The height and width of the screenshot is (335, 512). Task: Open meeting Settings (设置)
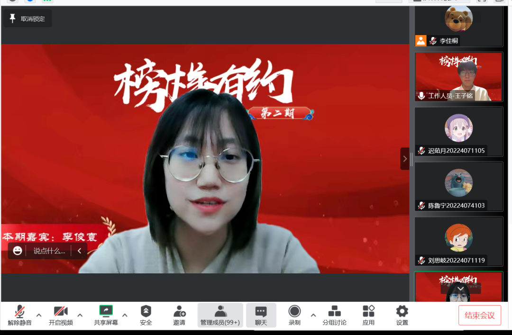(402, 315)
